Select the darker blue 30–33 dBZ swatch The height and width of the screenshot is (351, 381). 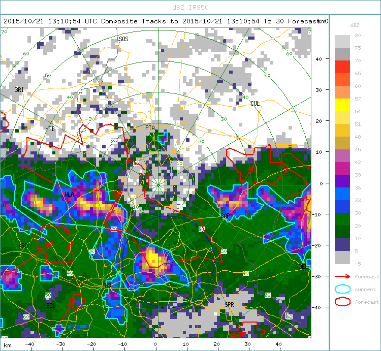pyautogui.click(x=342, y=206)
